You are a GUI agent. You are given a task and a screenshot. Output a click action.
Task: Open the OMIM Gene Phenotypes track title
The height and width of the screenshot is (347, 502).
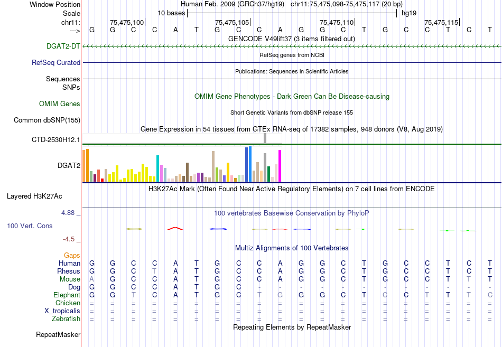pyautogui.click(x=292, y=96)
